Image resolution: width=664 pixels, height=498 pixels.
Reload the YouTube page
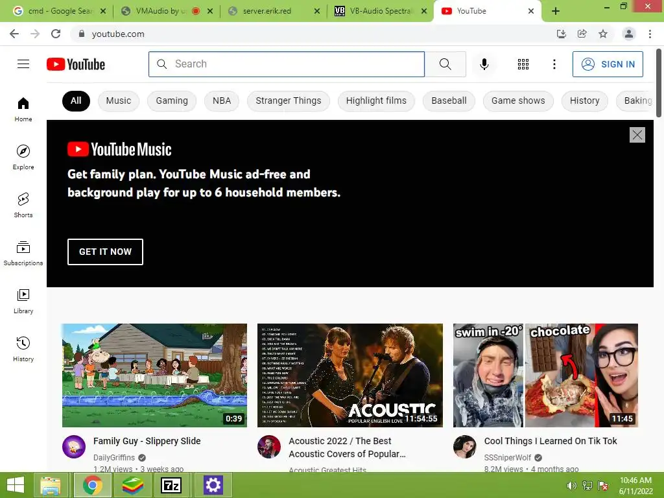click(x=56, y=34)
